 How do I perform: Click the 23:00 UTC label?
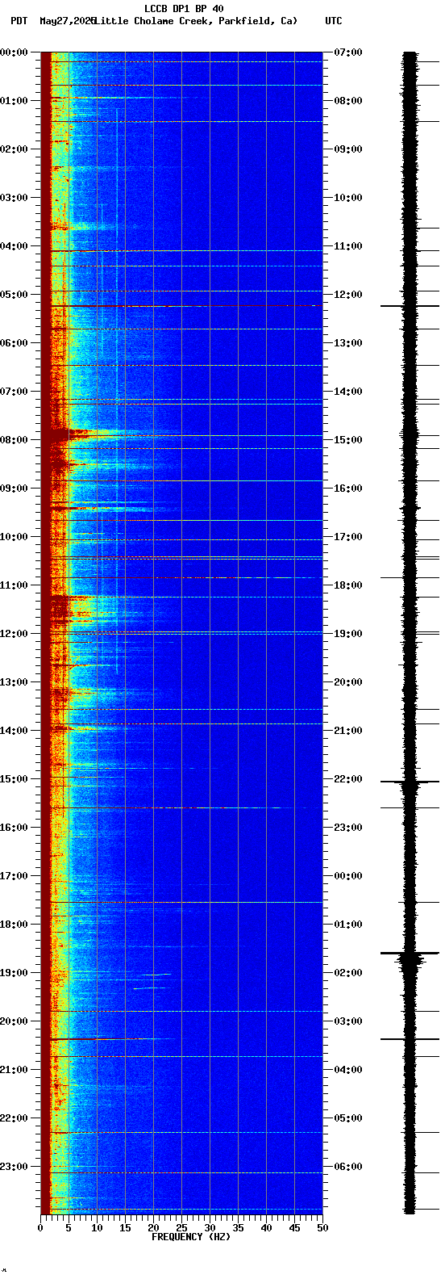(x=348, y=828)
